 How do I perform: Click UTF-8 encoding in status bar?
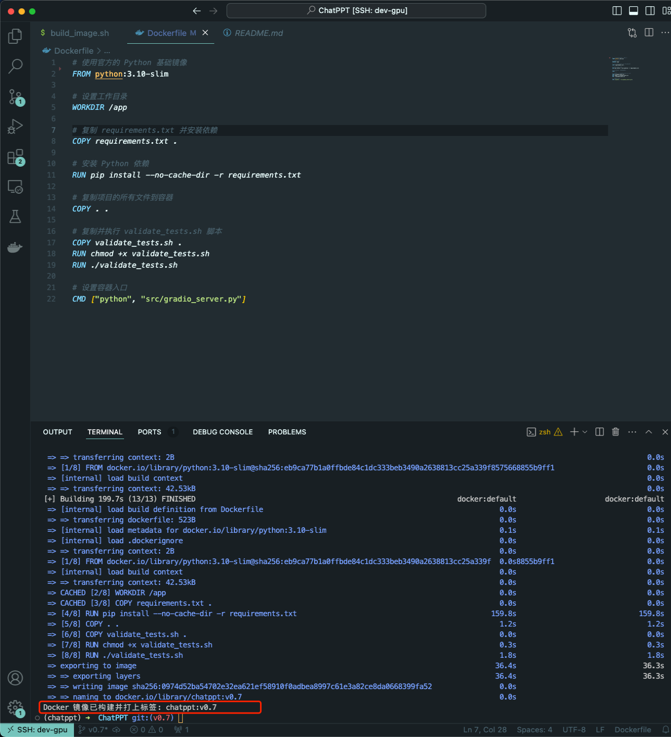pos(574,730)
